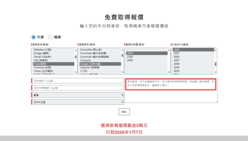Choose 2000 displacement option

tap(147, 53)
